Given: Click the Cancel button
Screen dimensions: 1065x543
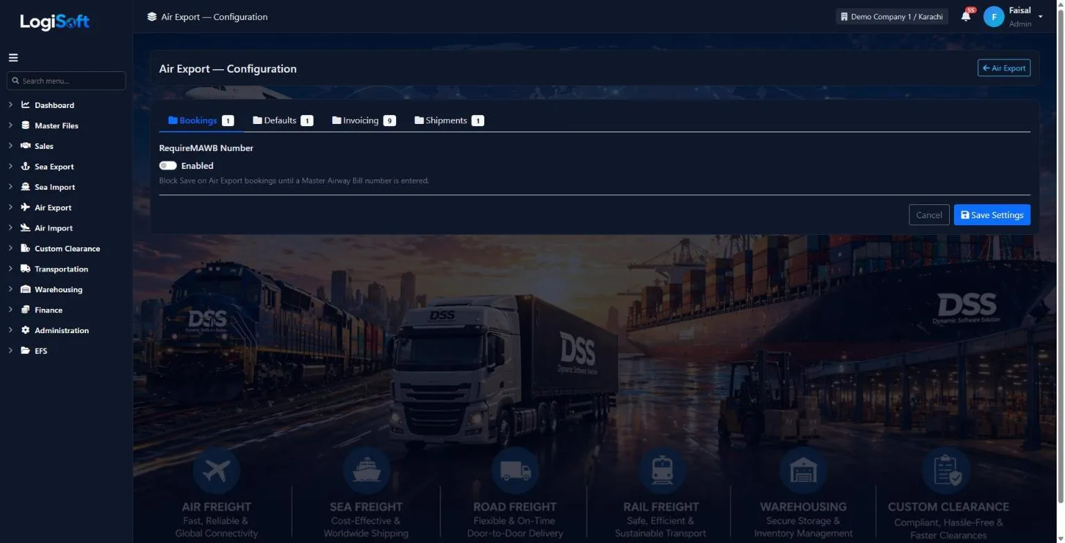Looking at the screenshot, I should 929,215.
